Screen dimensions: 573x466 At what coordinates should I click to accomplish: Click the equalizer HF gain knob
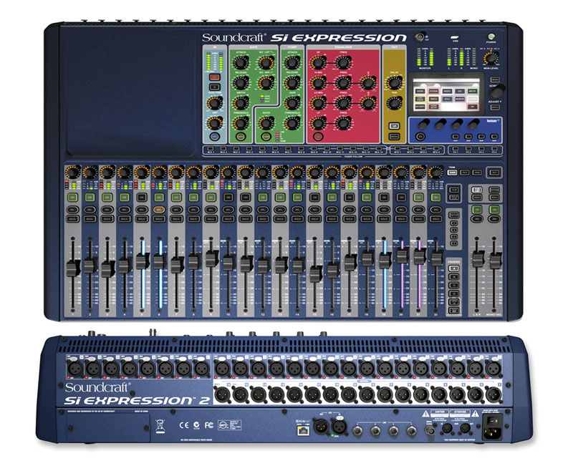318,63
